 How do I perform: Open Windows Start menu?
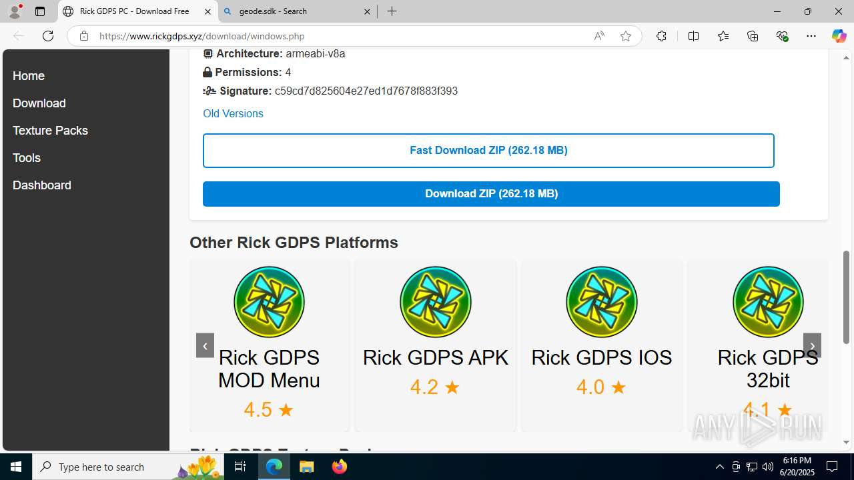[16, 467]
